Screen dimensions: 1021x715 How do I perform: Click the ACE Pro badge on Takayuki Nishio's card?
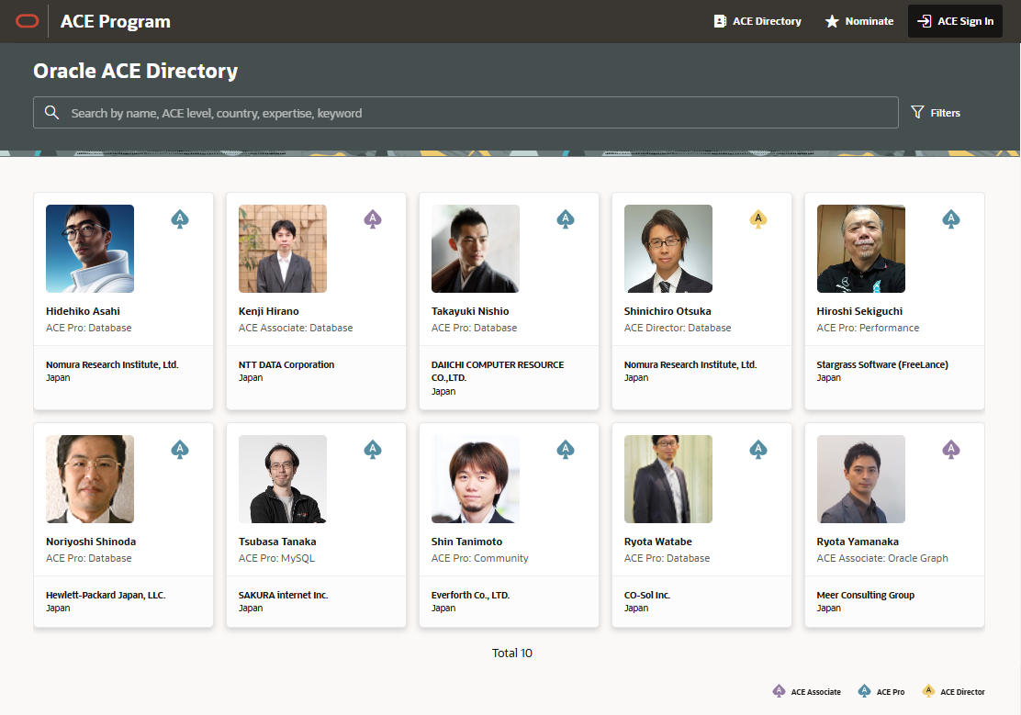click(566, 218)
